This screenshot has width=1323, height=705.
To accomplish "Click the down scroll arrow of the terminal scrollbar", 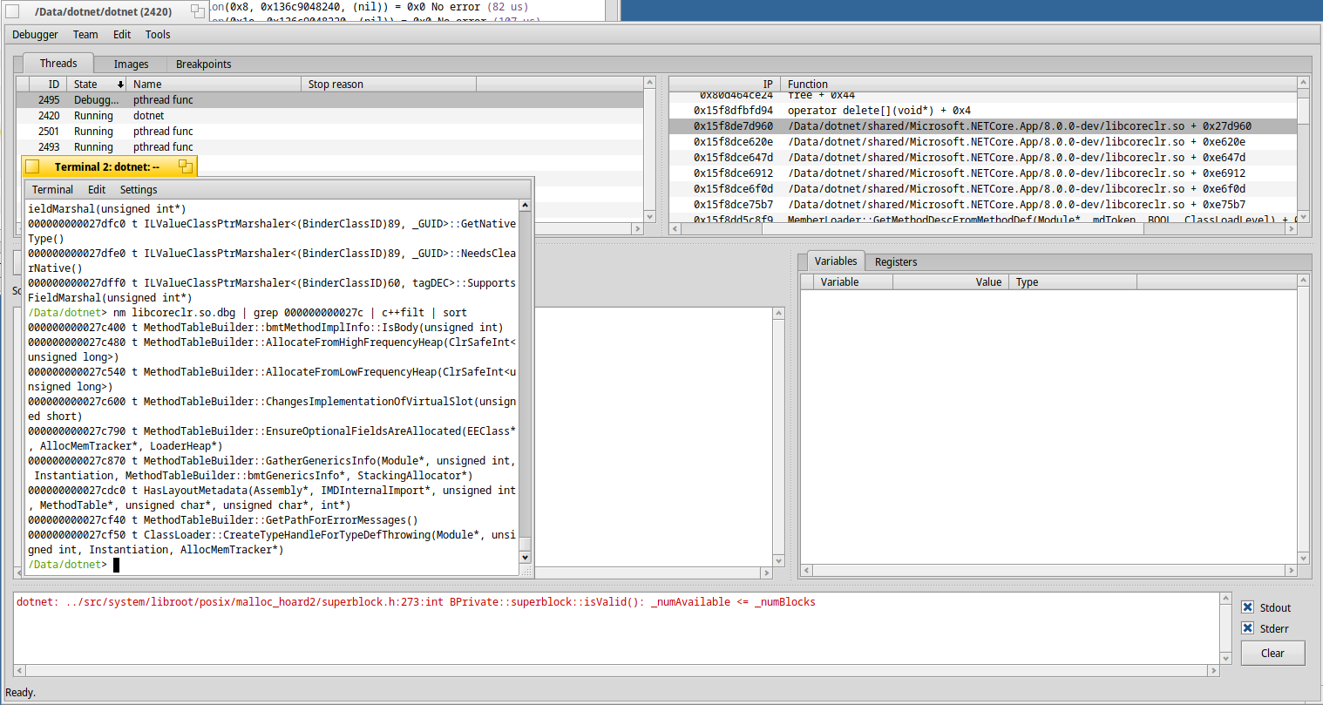I will tap(525, 557).
